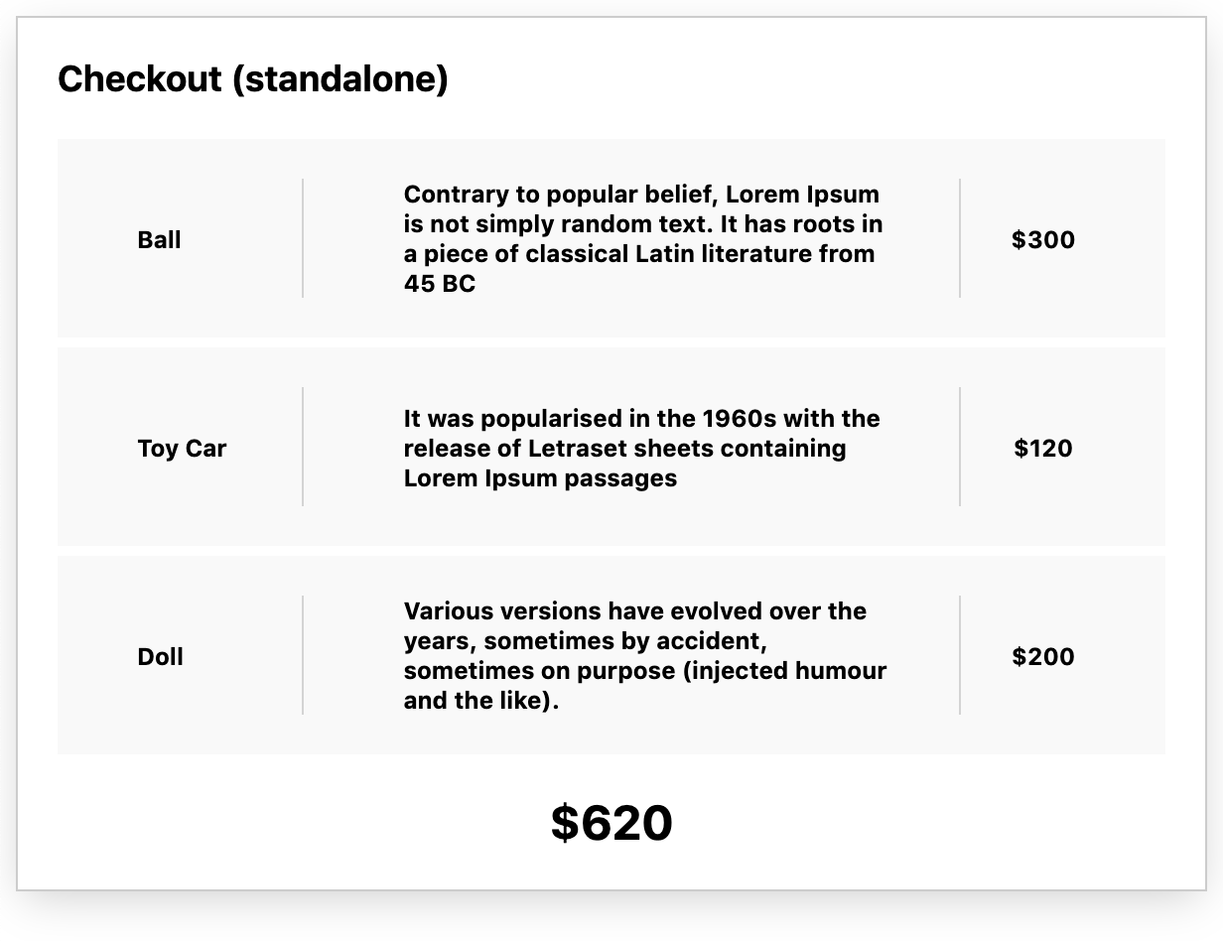Click the divider left of the $200 price
The height and width of the screenshot is (941, 1223).
(960, 655)
